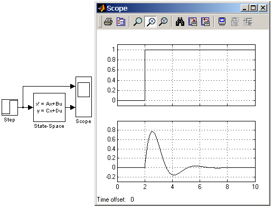Select the Scope block in the model
Image resolution: width=273 pixels, height=208 pixels.
83,97
